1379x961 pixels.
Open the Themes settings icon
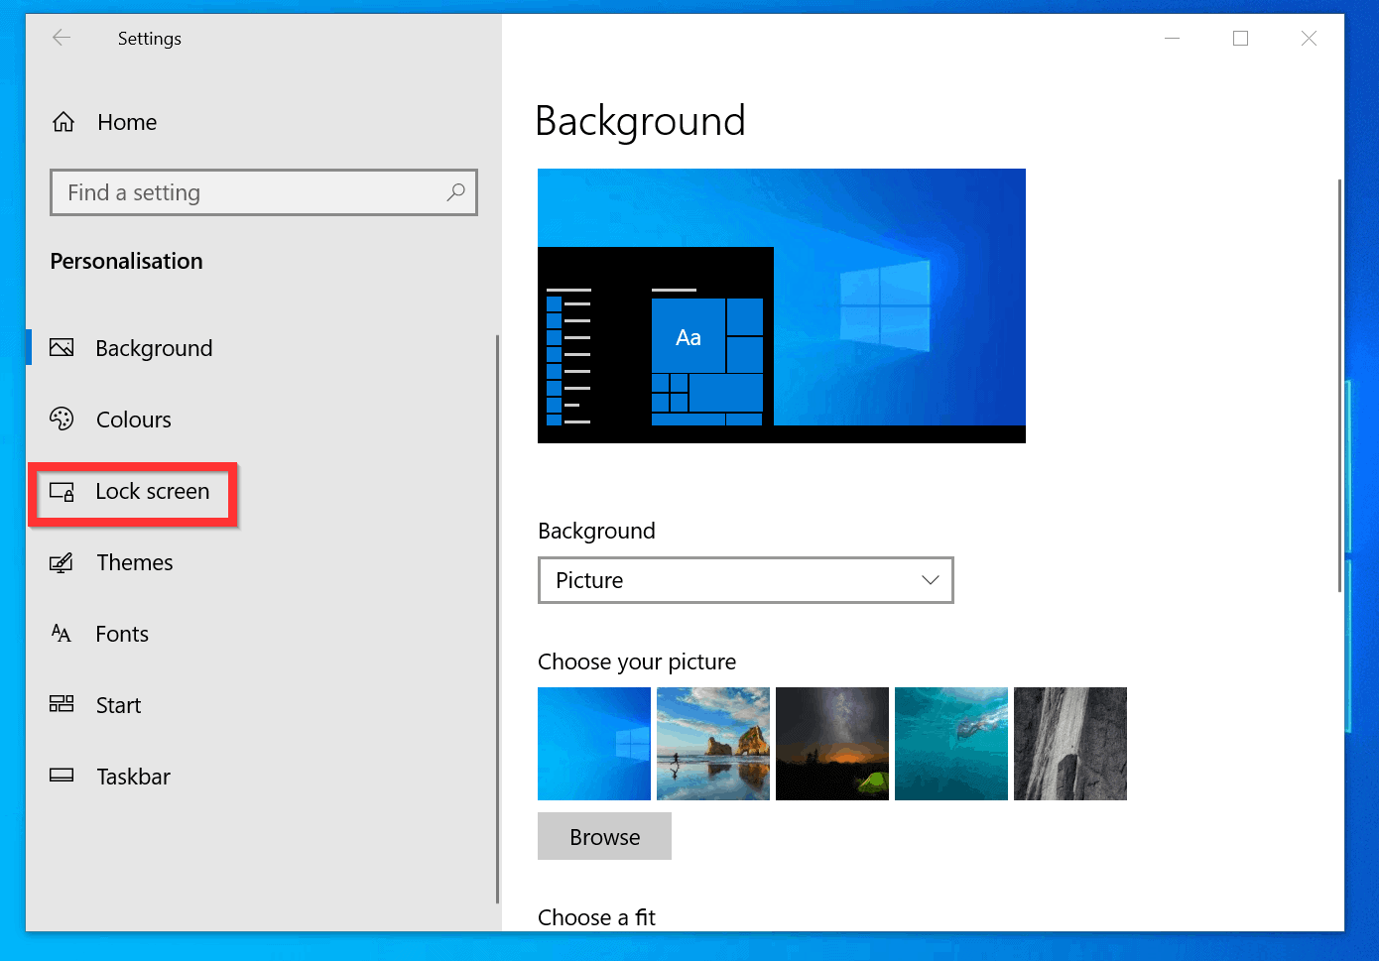62,562
